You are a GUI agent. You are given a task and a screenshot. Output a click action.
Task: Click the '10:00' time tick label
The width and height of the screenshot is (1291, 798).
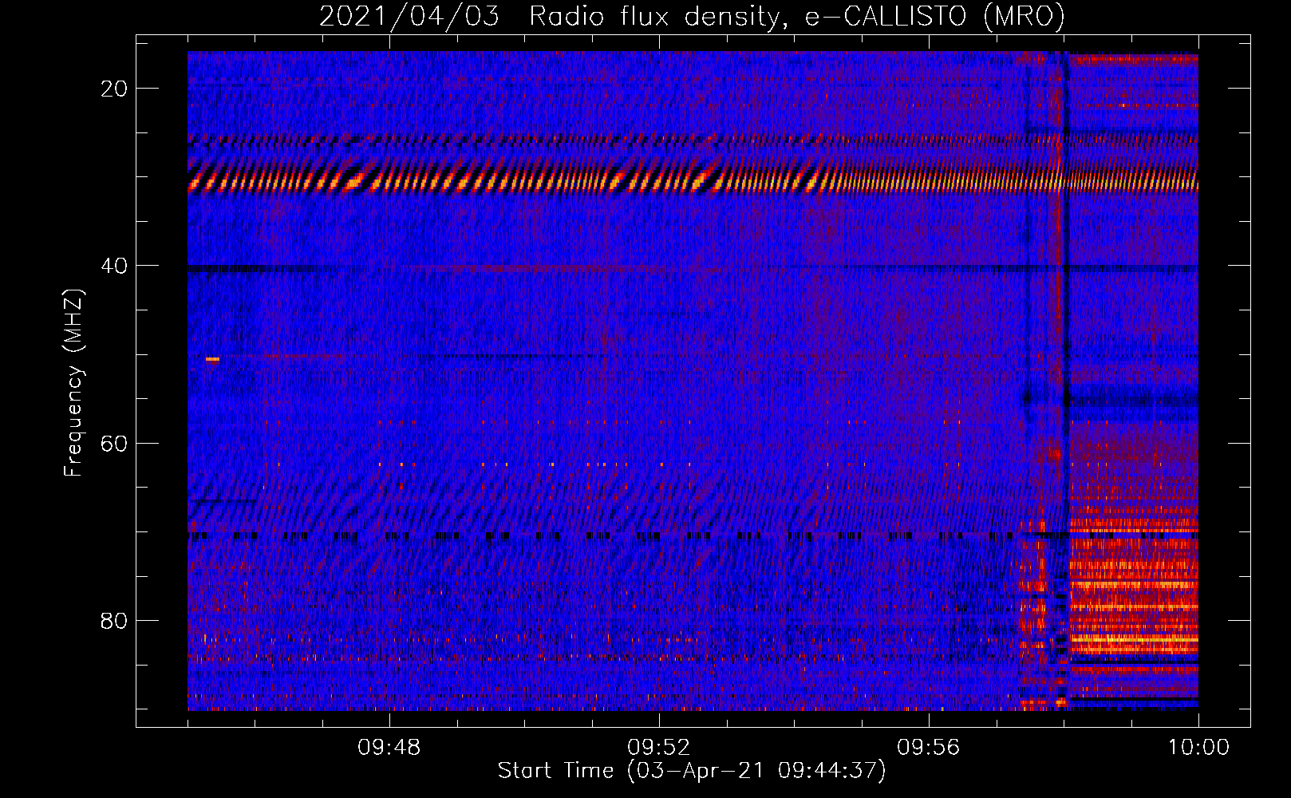tap(1198, 748)
